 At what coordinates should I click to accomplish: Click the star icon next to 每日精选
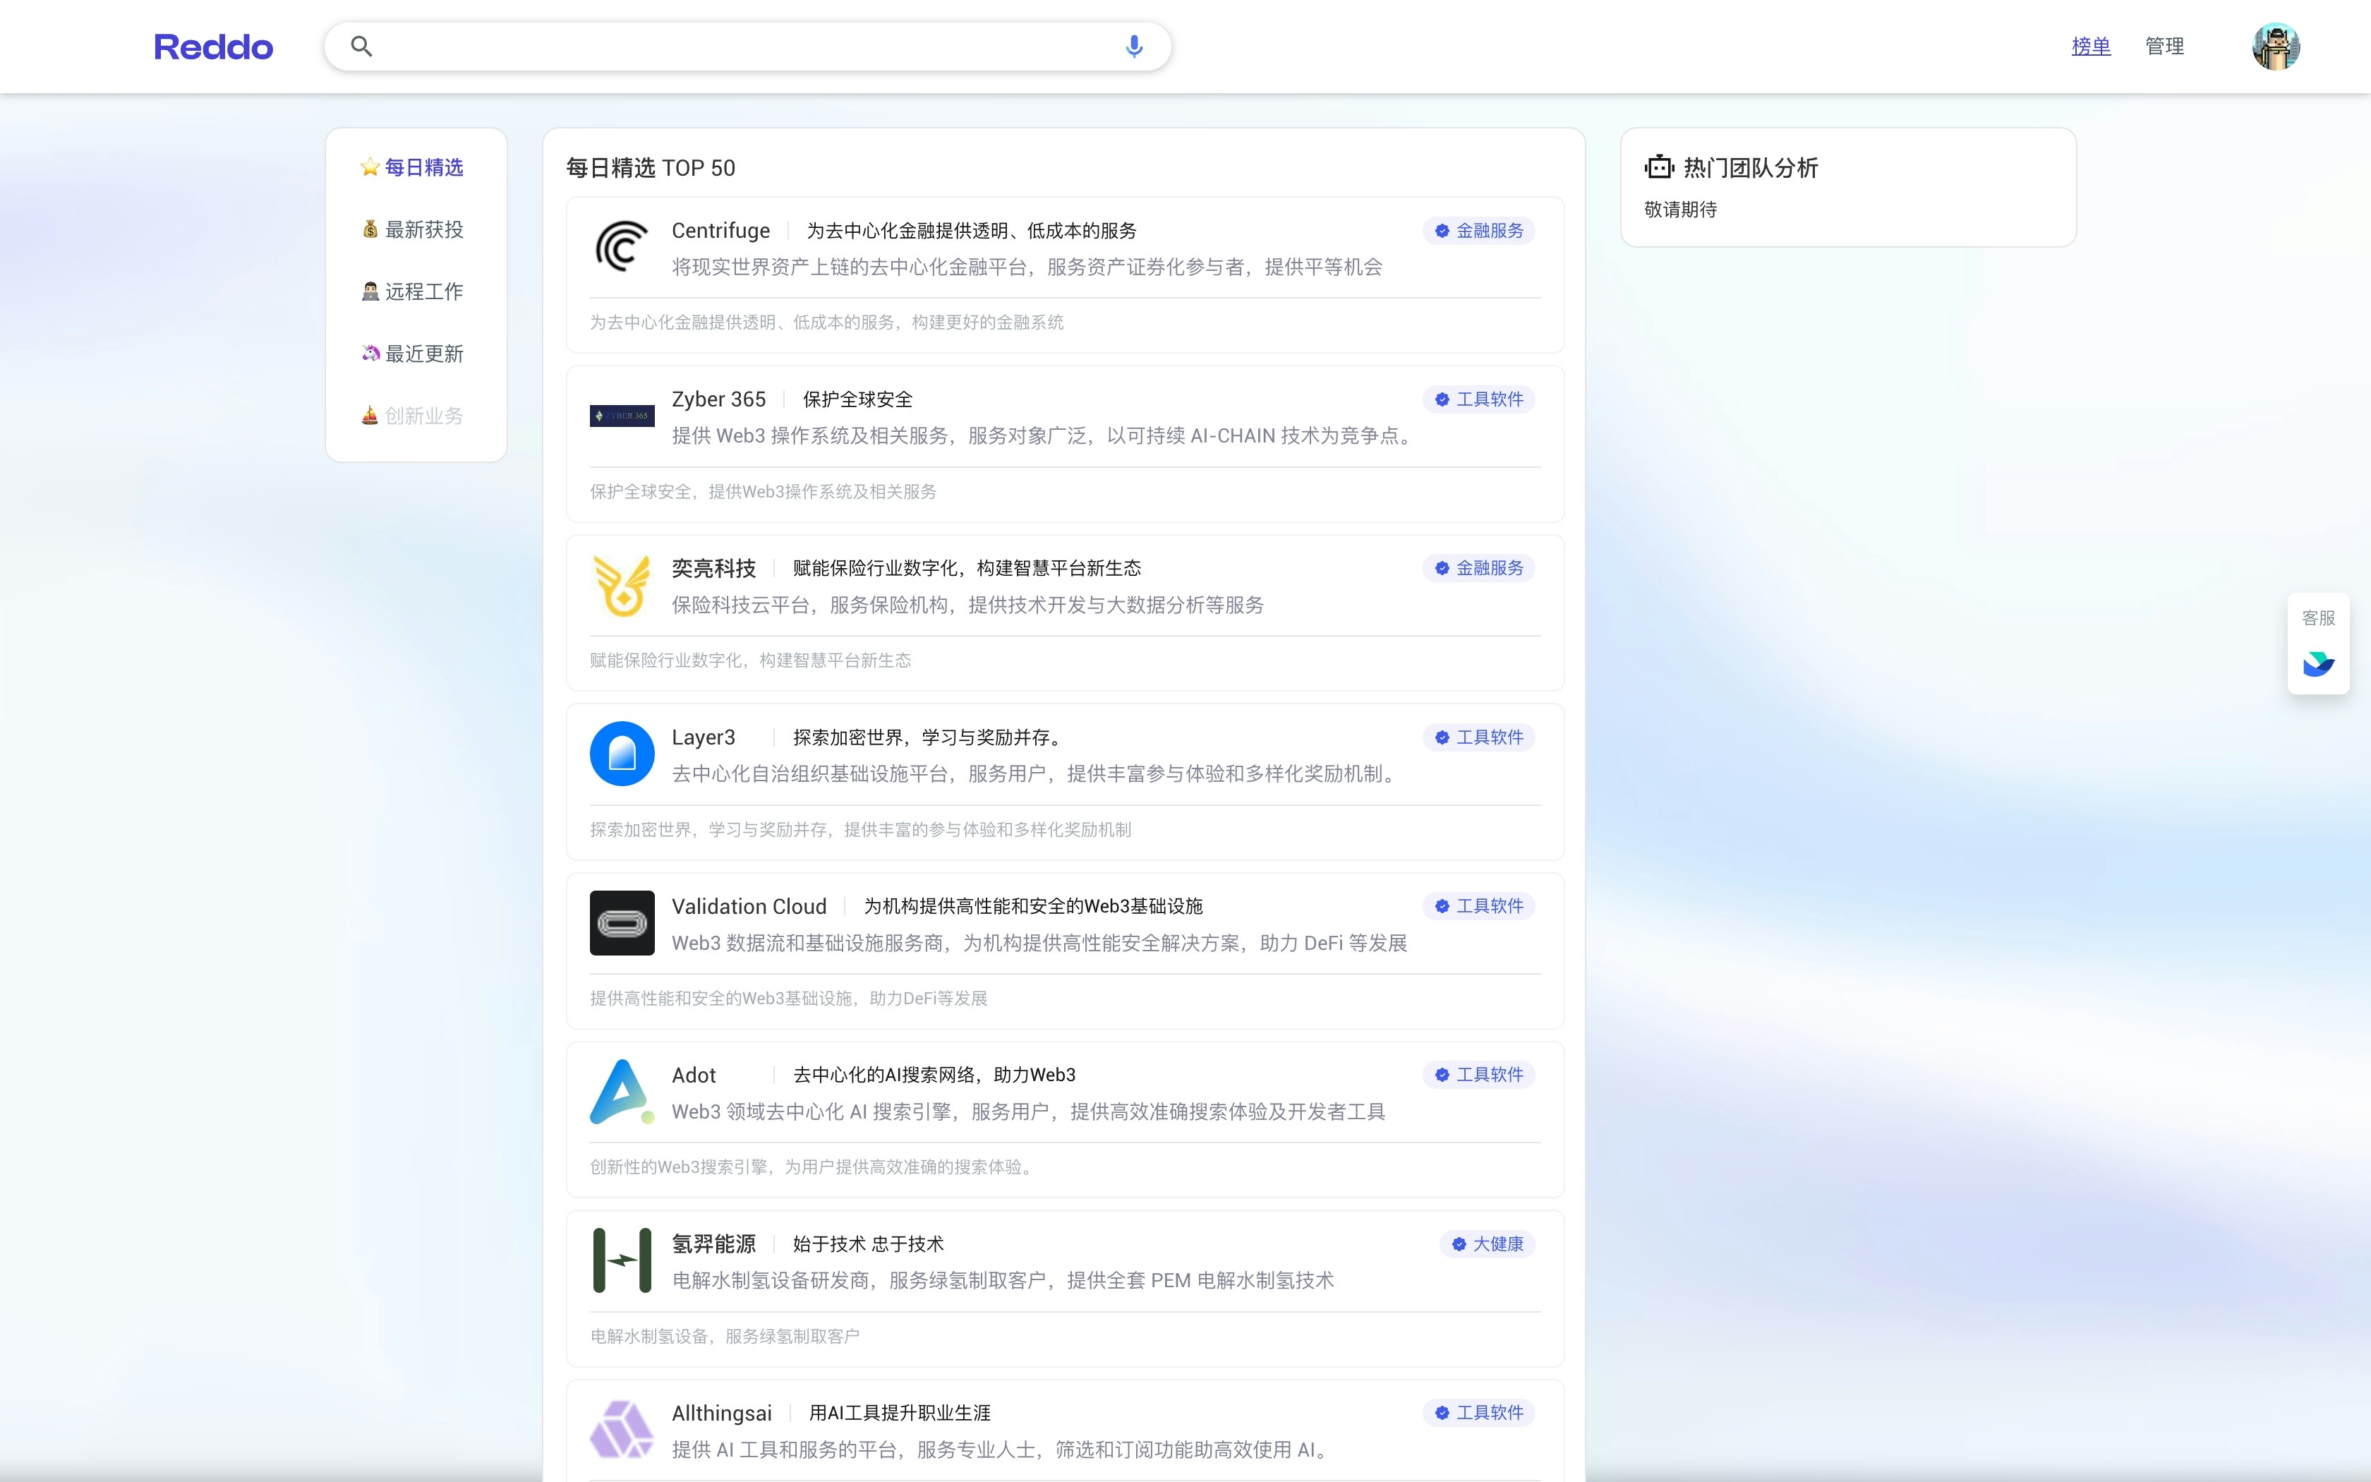point(369,168)
